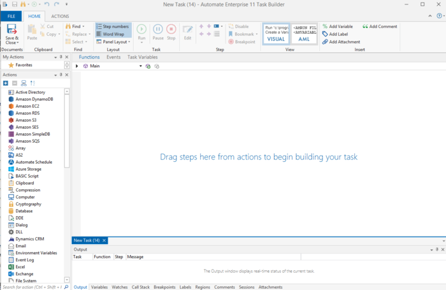Click the Pause task button

click(x=158, y=29)
